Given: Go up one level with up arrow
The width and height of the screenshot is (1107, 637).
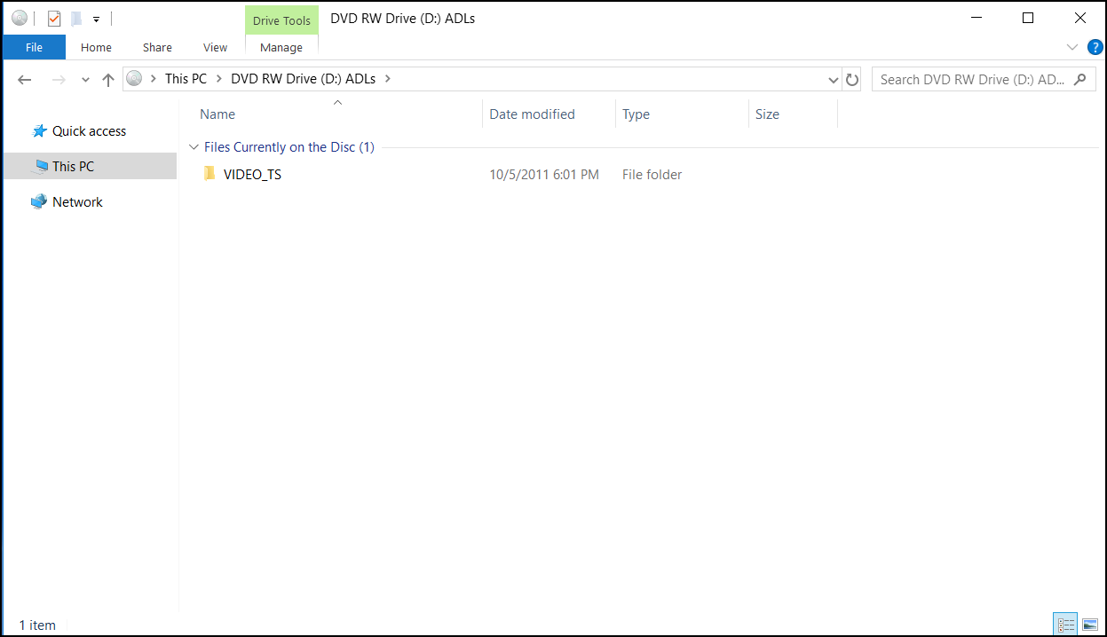Looking at the screenshot, I should (108, 79).
